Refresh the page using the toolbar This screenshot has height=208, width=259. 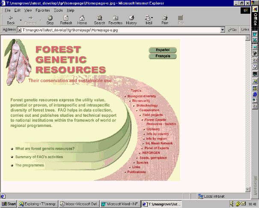coord(66,20)
